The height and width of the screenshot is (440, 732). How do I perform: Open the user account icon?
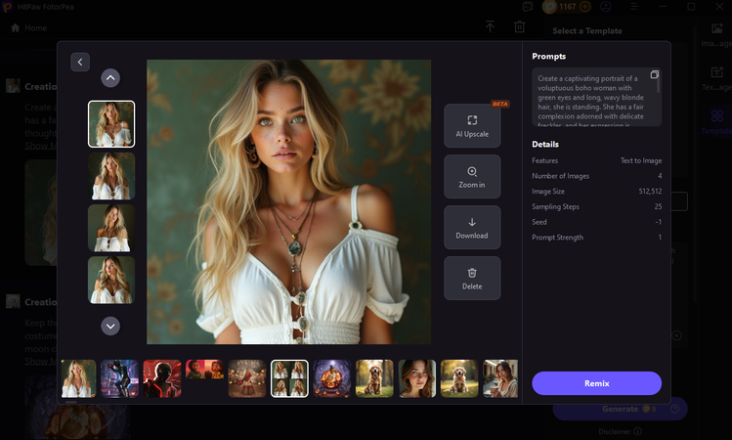pyautogui.click(x=606, y=7)
